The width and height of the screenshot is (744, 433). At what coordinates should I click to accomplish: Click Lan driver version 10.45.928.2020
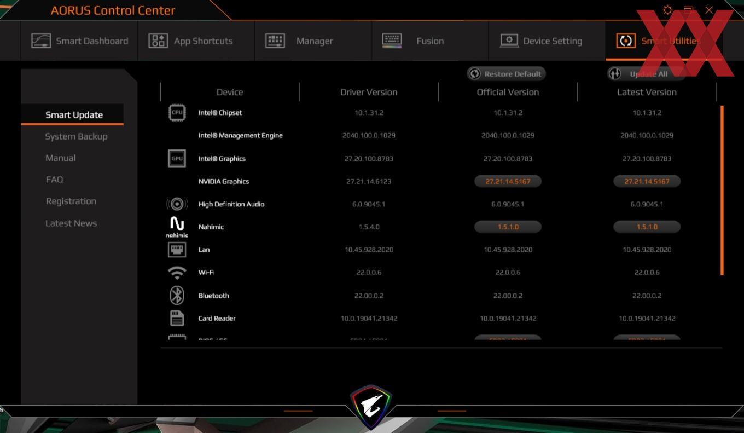point(369,250)
